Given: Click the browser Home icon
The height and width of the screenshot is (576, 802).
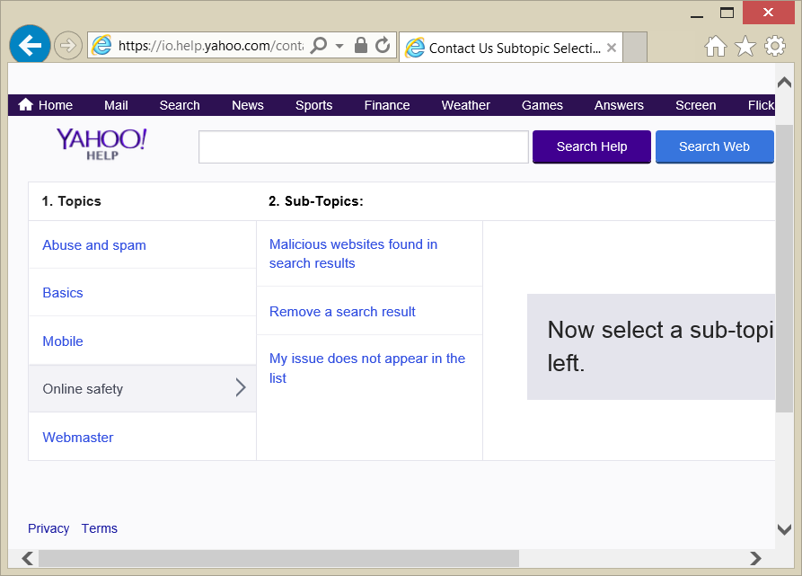Looking at the screenshot, I should coord(715,46).
